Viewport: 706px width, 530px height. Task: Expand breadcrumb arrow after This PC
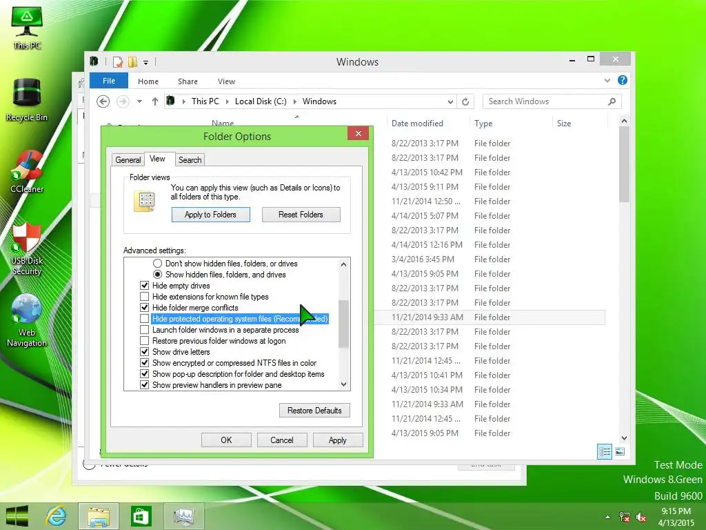pos(228,102)
